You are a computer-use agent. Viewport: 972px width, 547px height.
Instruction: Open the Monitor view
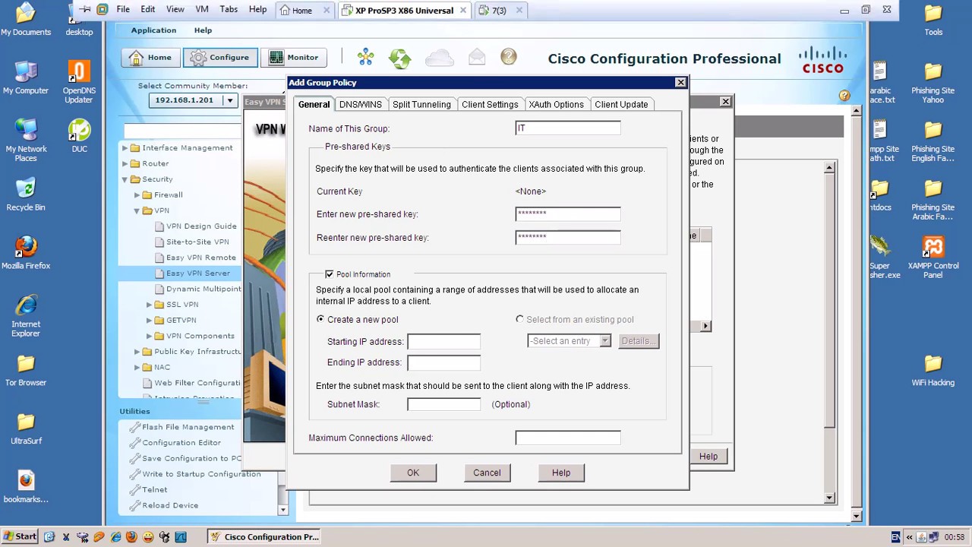click(293, 57)
